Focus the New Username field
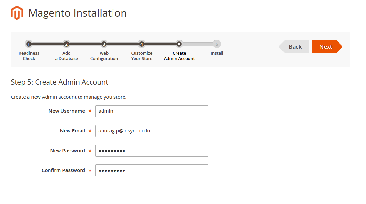Viewport: 366px width, 204px height. click(152, 111)
